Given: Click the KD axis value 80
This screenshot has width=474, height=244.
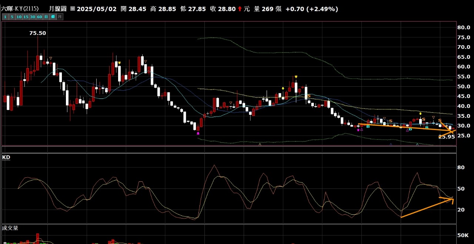Looking at the screenshot, I should coord(461,167).
